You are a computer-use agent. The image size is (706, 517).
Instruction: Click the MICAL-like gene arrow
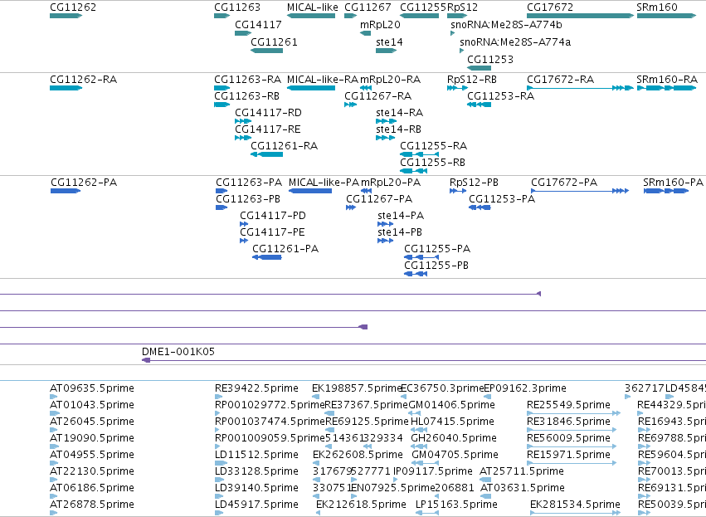pos(311,16)
